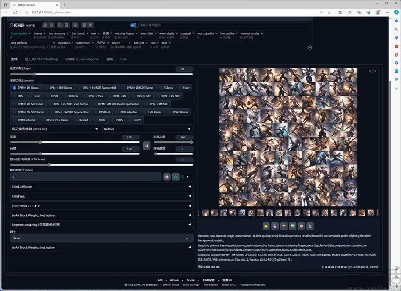Image resolution: width=401 pixels, height=291 pixels.
Task: Expand the Hires. fix section
Action: [55, 129]
